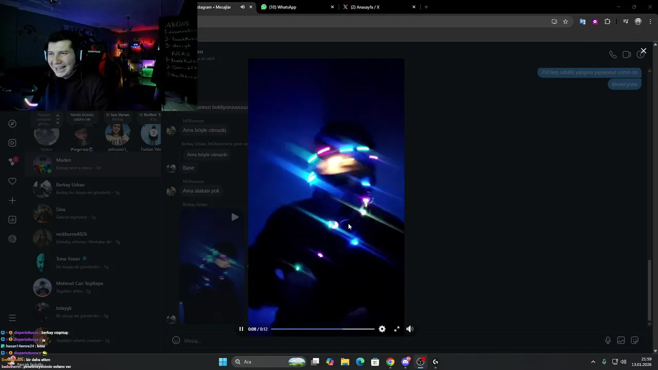
Task: Switch to the Anasayfa / X tab
Action: (x=379, y=7)
